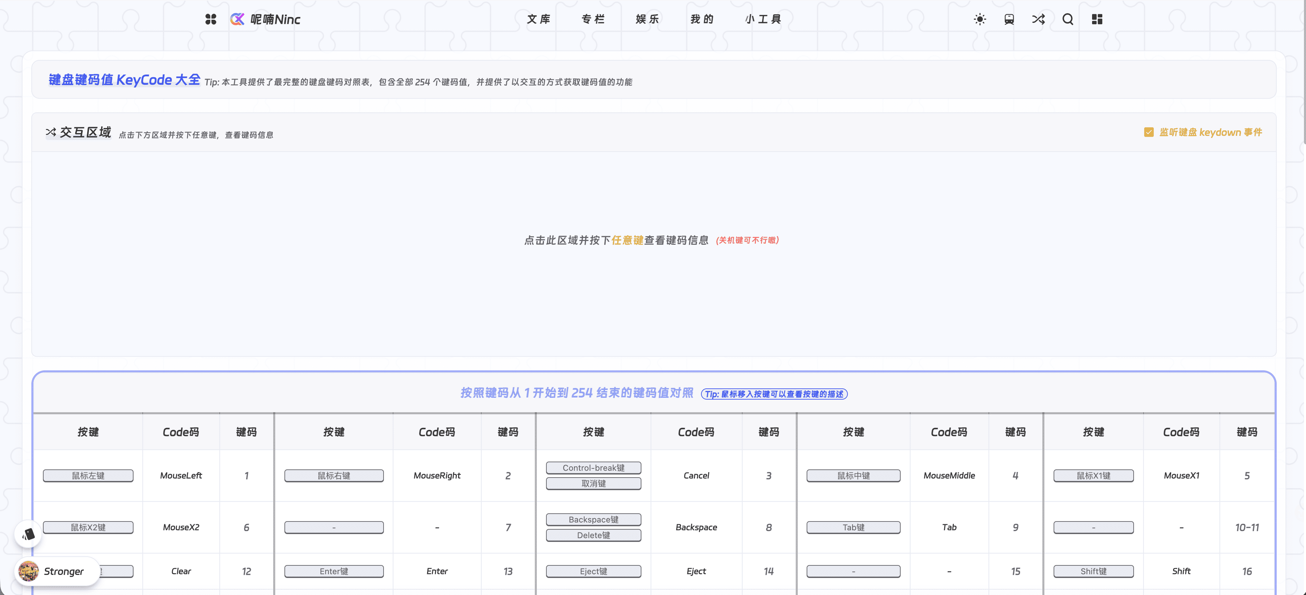The width and height of the screenshot is (1306, 595).
Task: Click the 键盘键码值 KeyCode 大全 title
Action: coord(124,80)
